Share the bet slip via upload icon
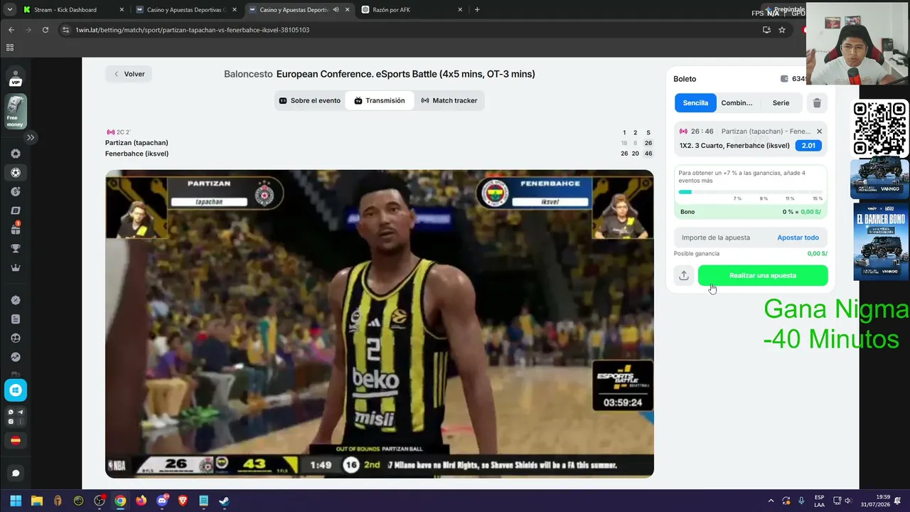The height and width of the screenshot is (512, 910). click(684, 275)
